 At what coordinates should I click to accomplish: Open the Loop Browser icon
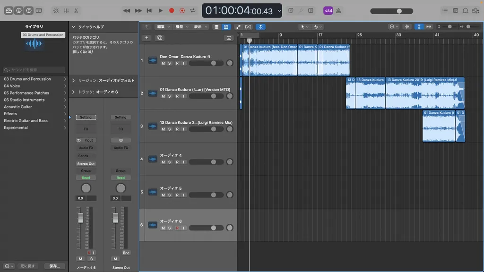click(x=465, y=10)
